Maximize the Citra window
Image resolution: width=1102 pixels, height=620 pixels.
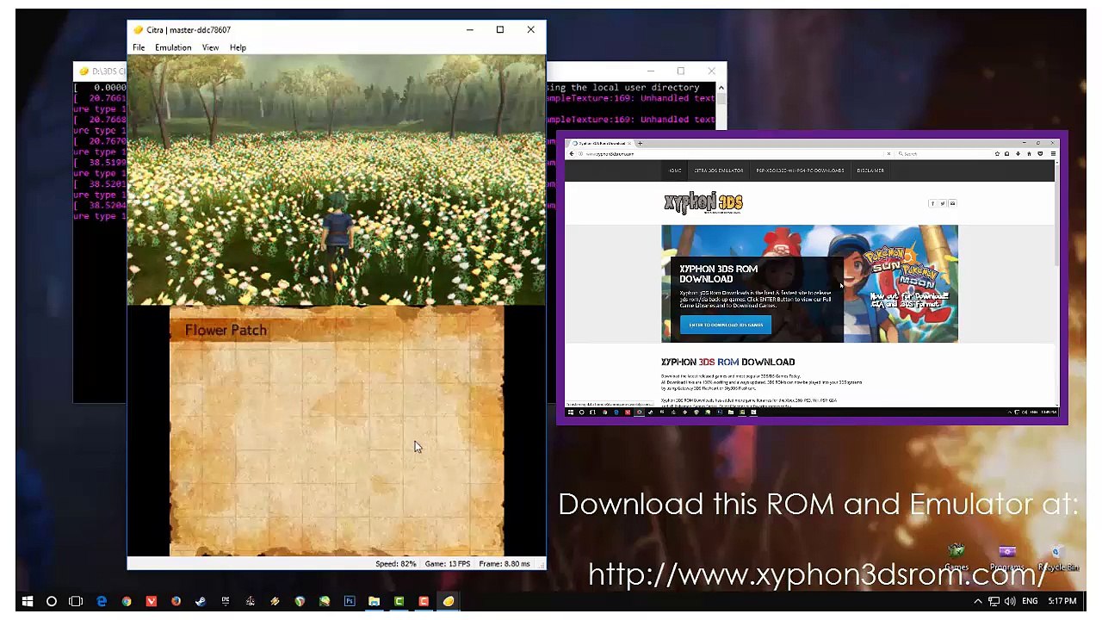499,29
